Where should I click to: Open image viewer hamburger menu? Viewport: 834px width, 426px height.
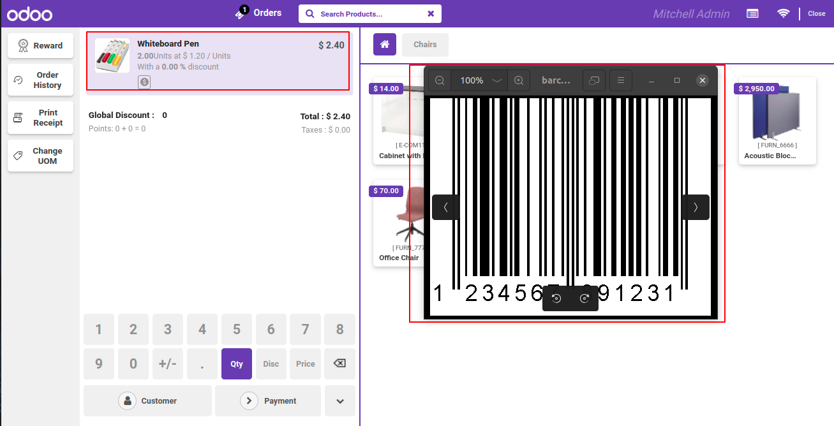621,80
